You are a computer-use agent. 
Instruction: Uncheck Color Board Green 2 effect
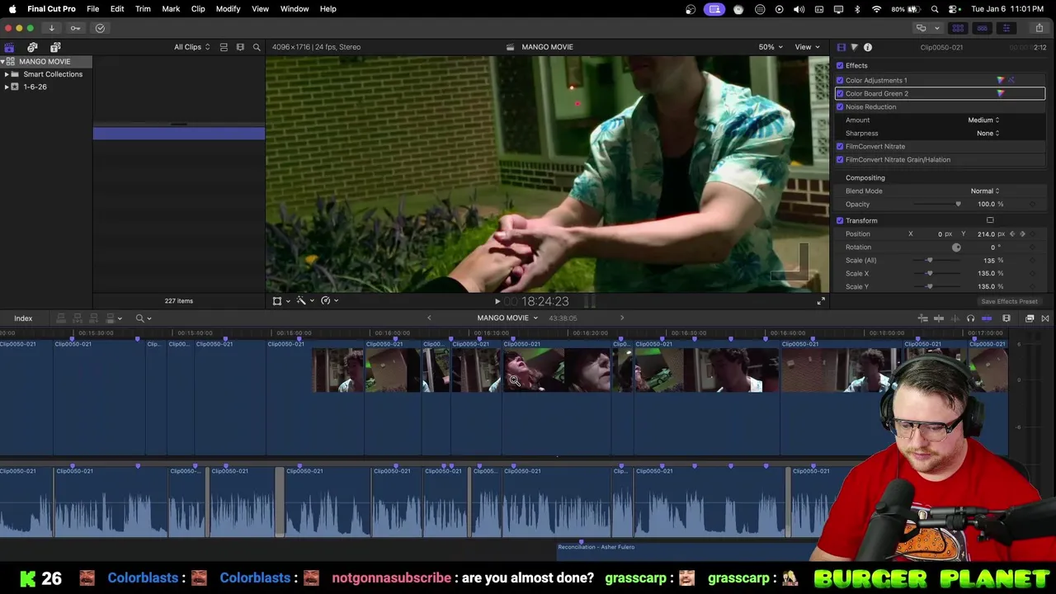click(840, 93)
